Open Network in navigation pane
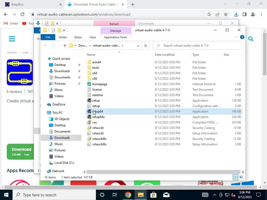Screen dimensions: 267x200 58,171
